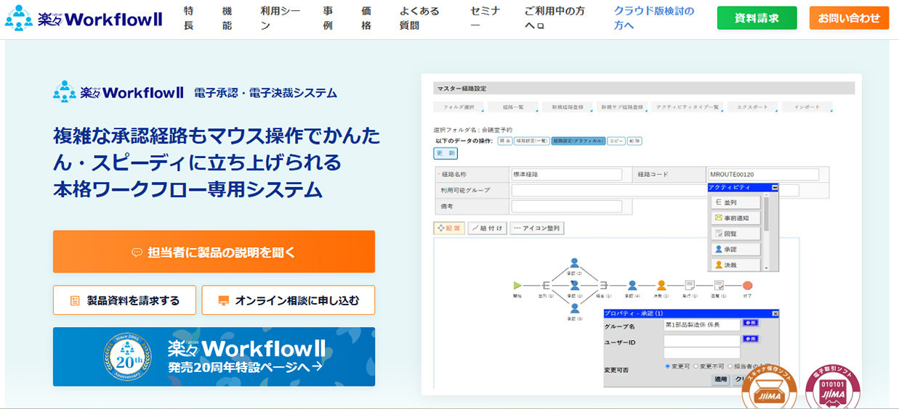Image resolution: width=899 pixels, height=409 pixels.
Task: Click 担当者に製品の説明を聞く button
Action: (x=214, y=252)
